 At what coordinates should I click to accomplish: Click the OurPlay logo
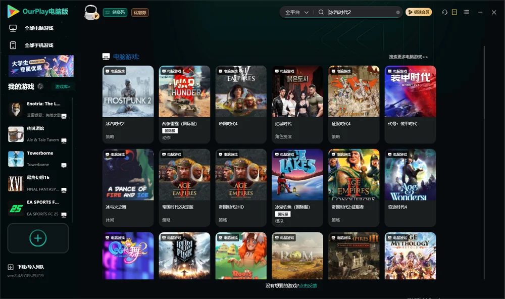point(38,11)
